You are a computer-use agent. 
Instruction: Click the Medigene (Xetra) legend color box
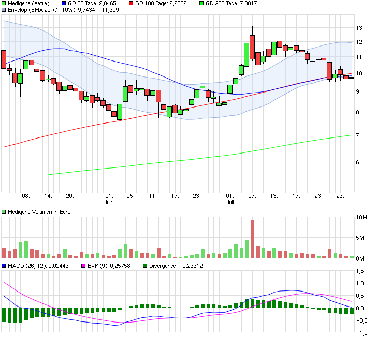4,3
